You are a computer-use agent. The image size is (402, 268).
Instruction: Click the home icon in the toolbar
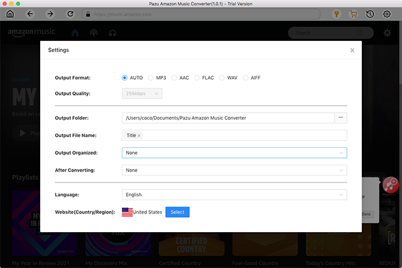pyautogui.click(x=9, y=14)
